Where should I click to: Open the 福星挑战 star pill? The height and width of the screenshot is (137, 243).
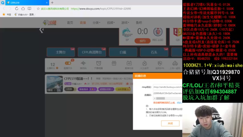[x=87, y=89]
